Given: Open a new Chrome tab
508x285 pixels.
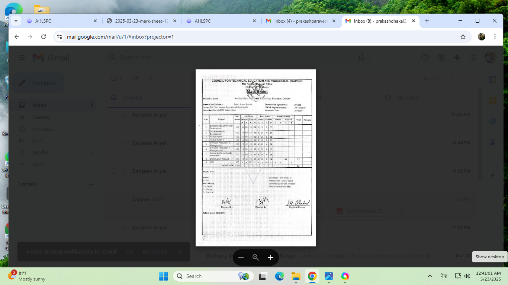Looking at the screenshot, I should click(427, 21).
